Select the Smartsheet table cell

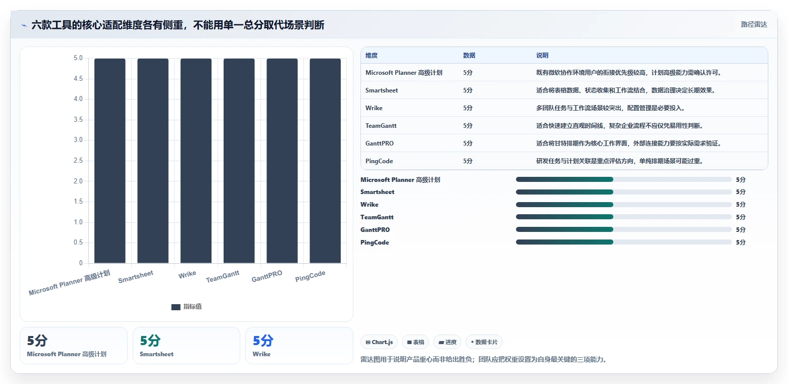coord(382,90)
